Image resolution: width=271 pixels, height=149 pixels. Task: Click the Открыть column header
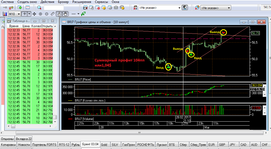(x=47, y=26)
